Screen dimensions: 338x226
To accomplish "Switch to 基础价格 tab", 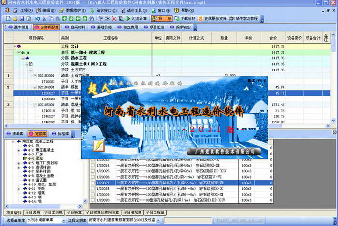I will point(101,27).
